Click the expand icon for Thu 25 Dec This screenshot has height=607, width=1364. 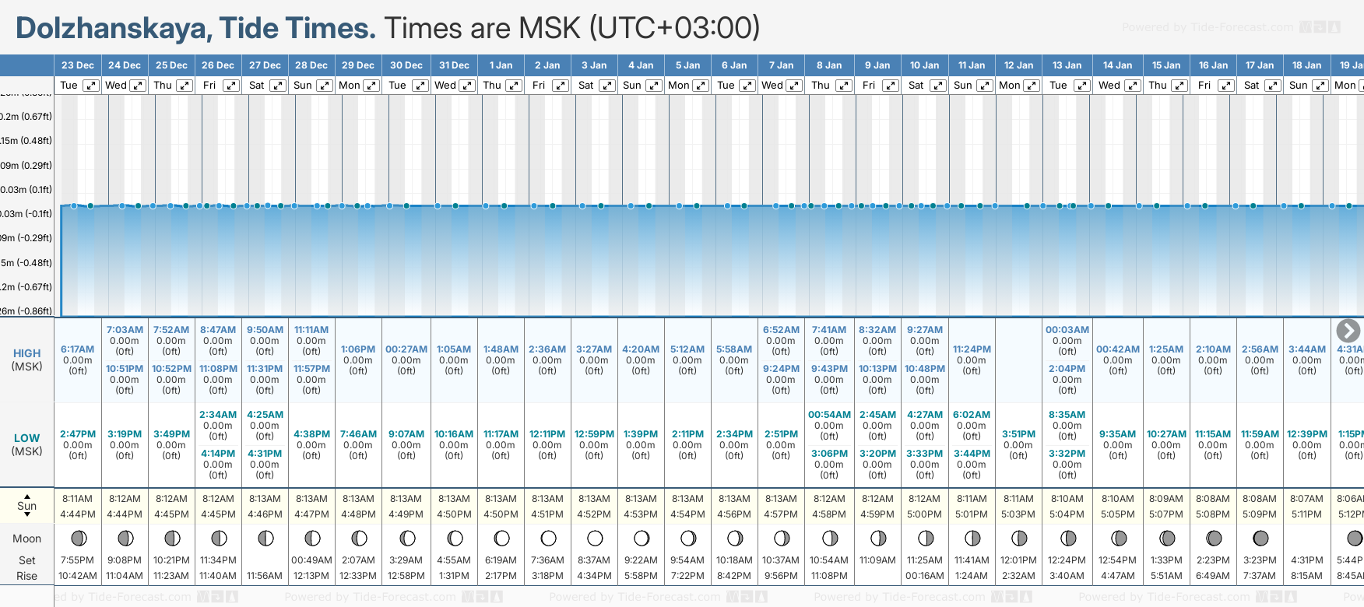pos(185,86)
